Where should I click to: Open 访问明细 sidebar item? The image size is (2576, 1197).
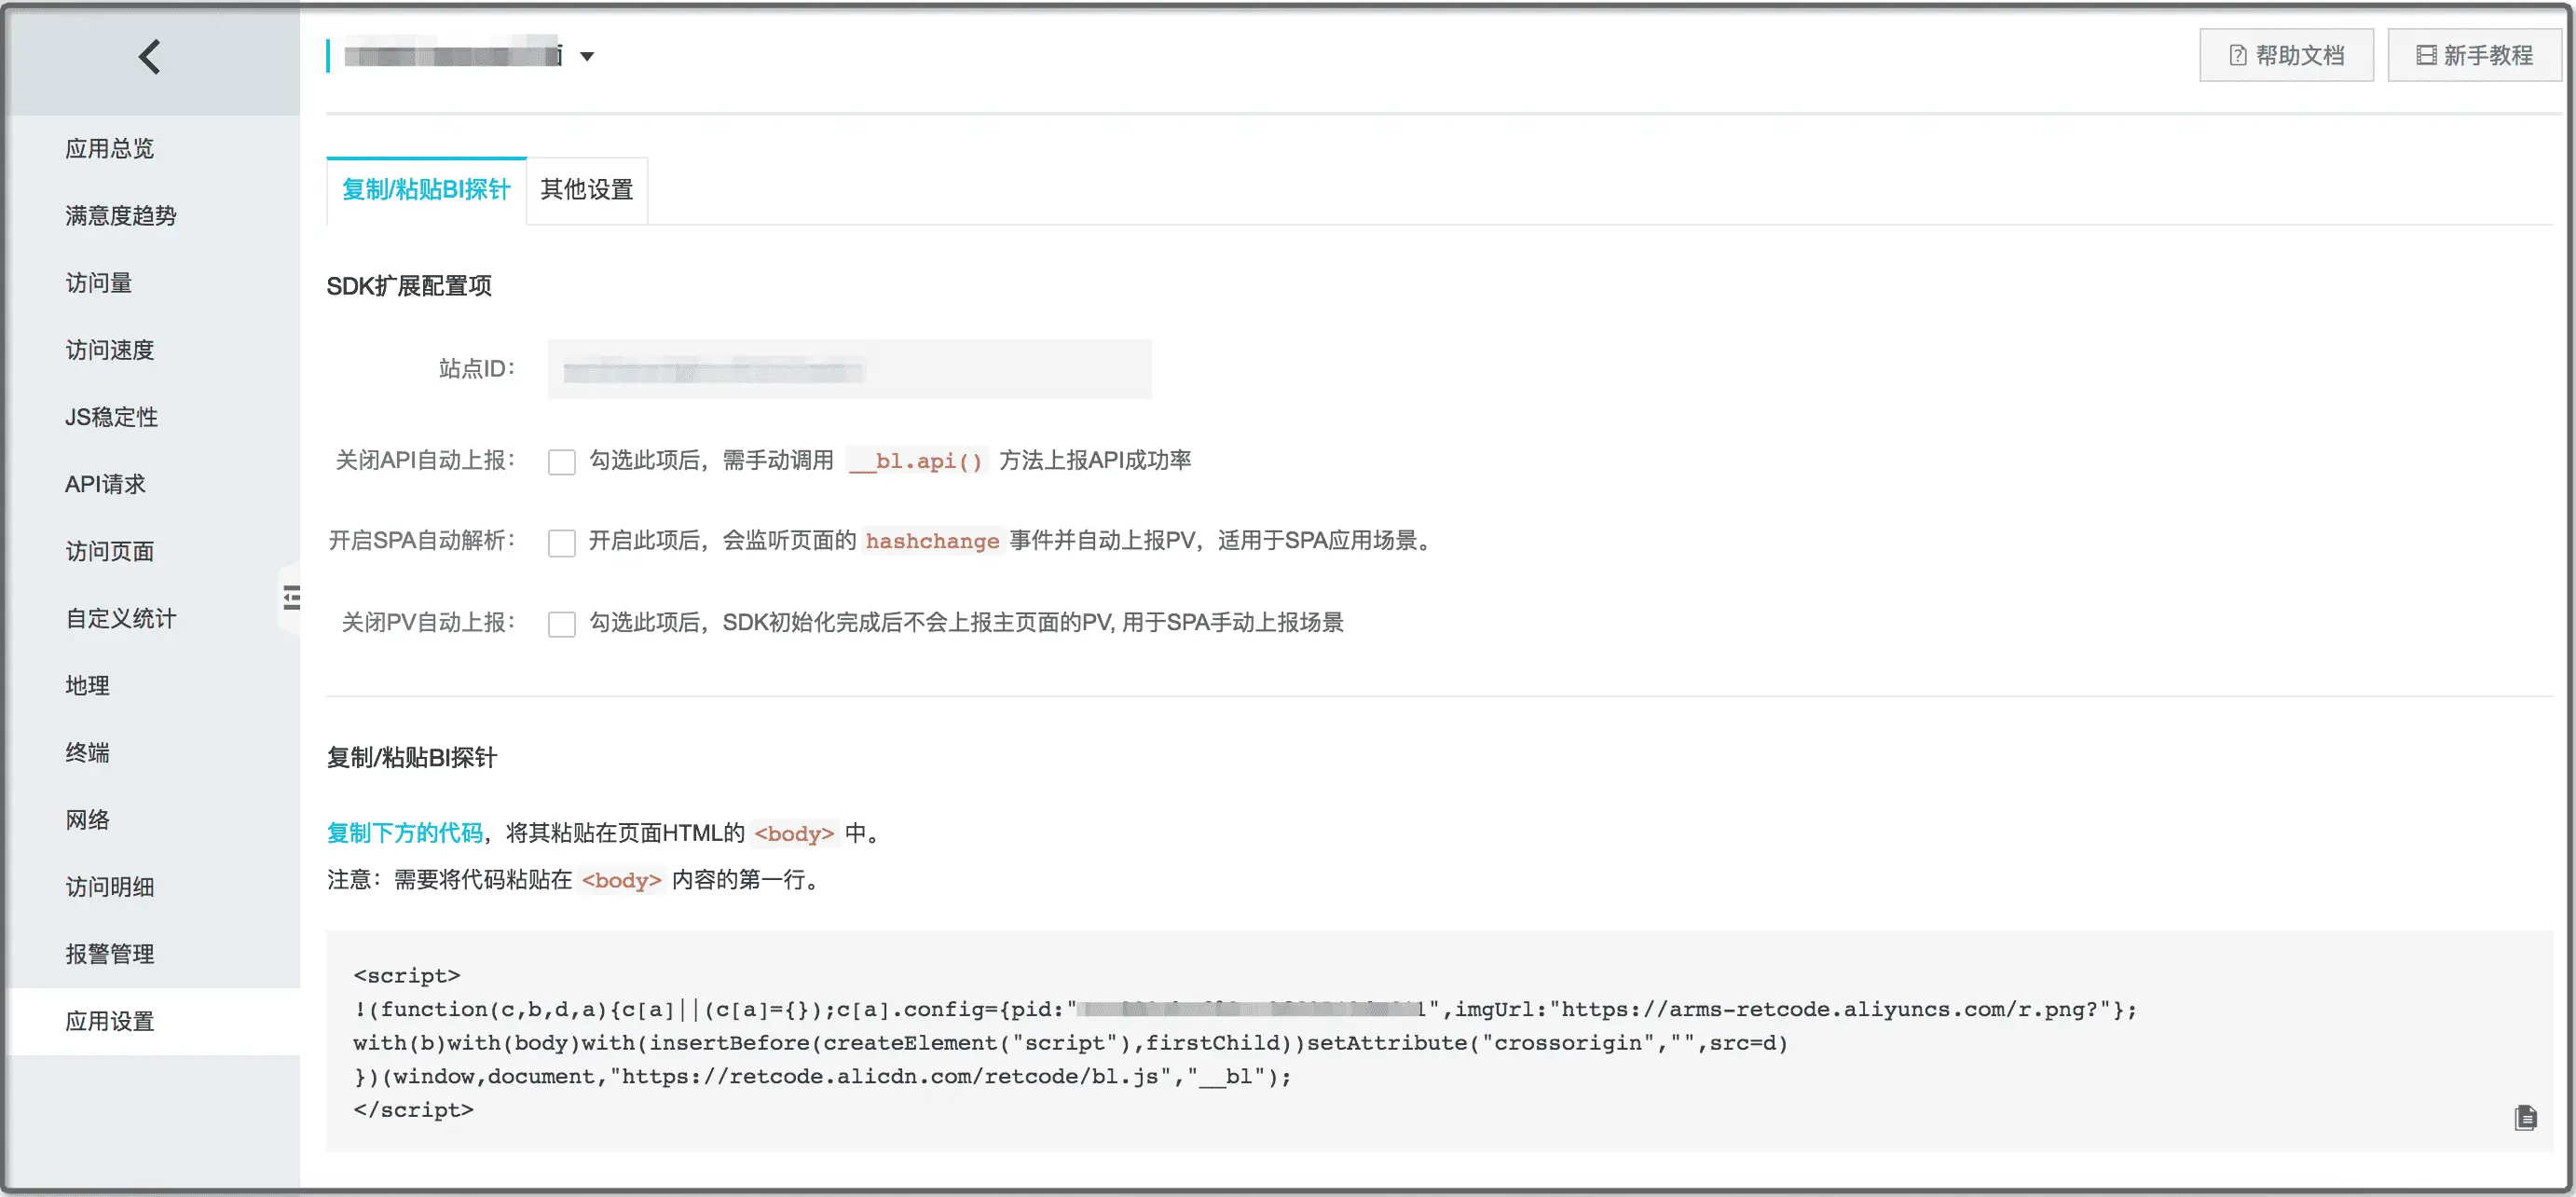click(x=110, y=887)
